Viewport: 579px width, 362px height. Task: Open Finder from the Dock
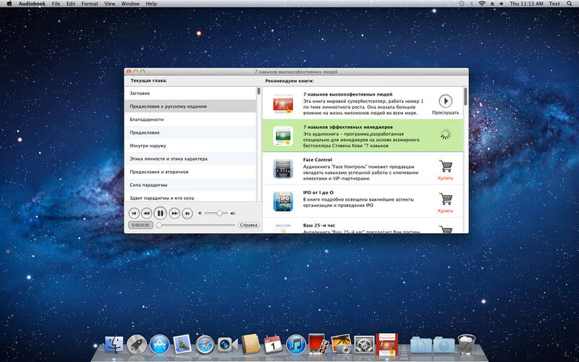[x=114, y=345]
